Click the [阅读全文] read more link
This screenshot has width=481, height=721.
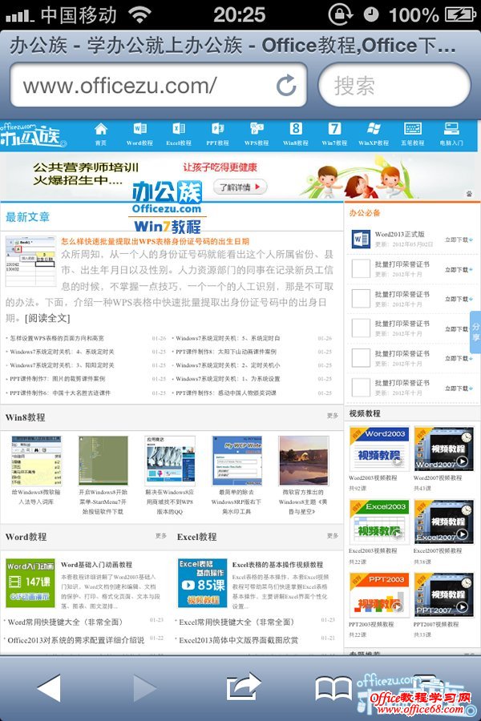pyautogui.click(x=47, y=318)
